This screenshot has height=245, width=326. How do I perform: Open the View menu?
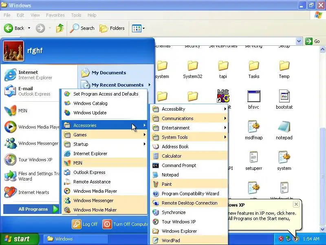pyautogui.click(x=35, y=15)
